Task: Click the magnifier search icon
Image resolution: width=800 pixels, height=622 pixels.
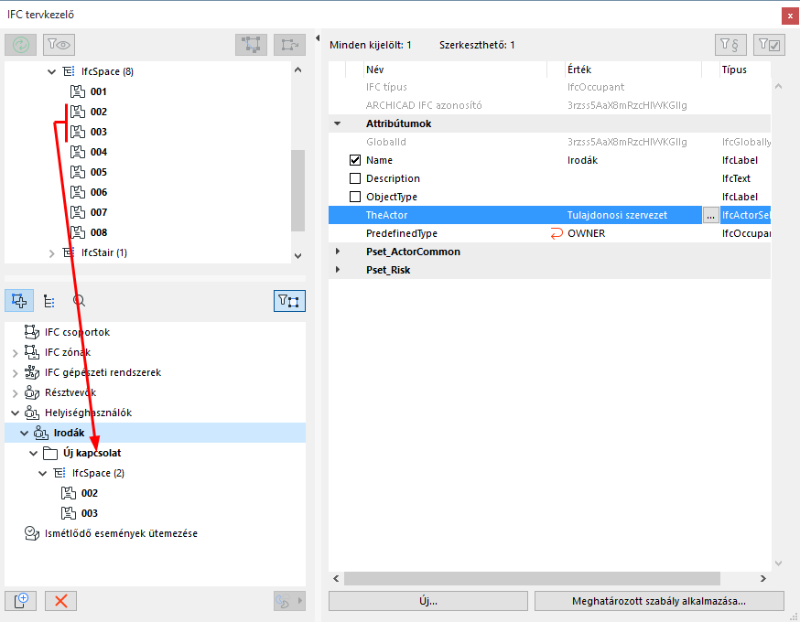Action: click(x=79, y=301)
